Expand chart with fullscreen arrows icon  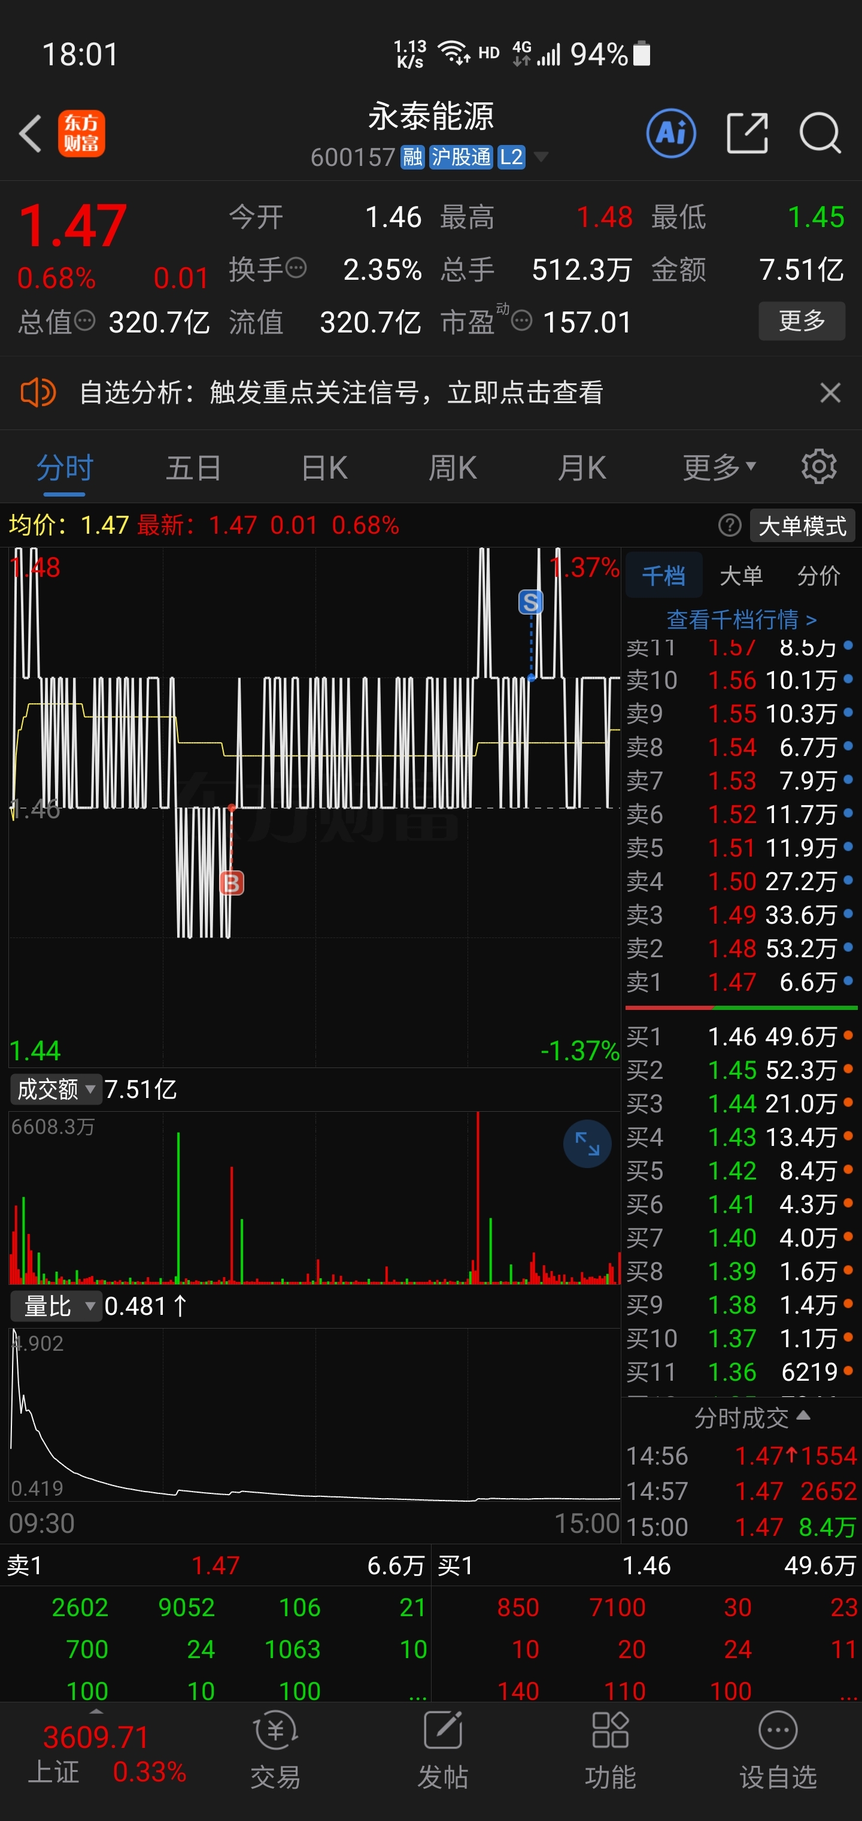coord(587,1143)
